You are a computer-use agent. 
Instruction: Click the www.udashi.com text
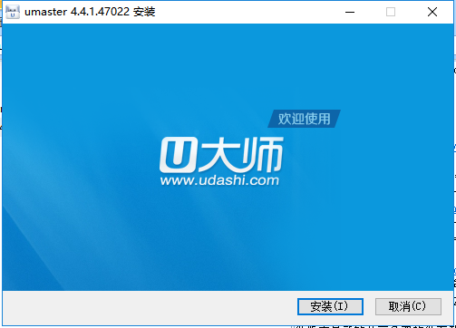219,180
